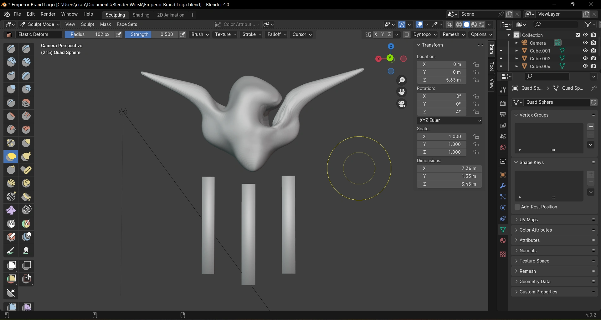Select the Annotate pencil tool

11,251
